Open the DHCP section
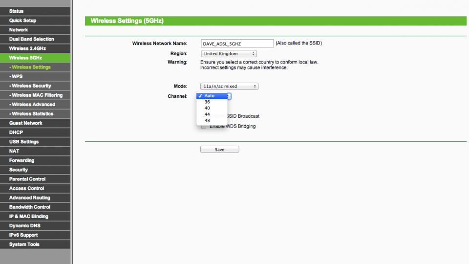Viewport: 469px width, 264px height. tap(35, 132)
